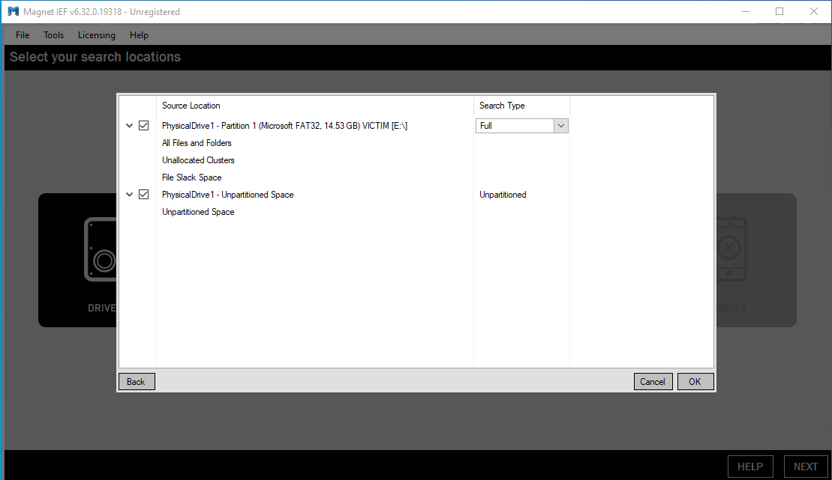
Task: Select the All Files and Folders row
Action: click(x=197, y=143)
